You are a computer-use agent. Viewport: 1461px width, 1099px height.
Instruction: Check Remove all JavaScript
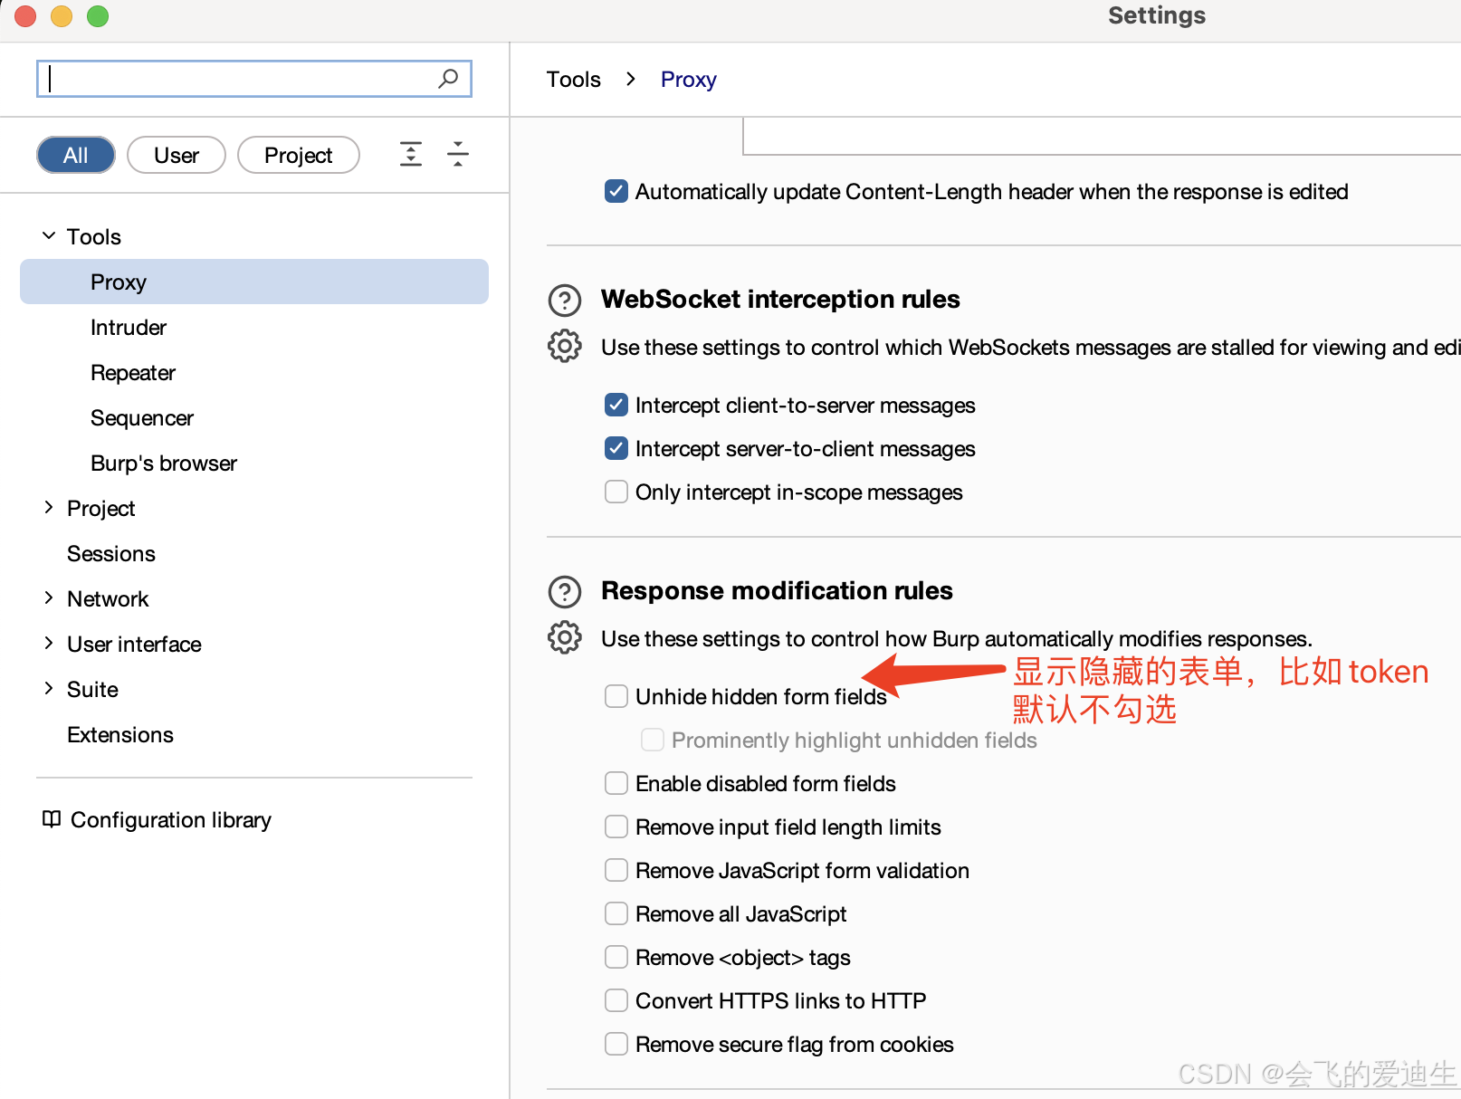click(x=616, y=913)
